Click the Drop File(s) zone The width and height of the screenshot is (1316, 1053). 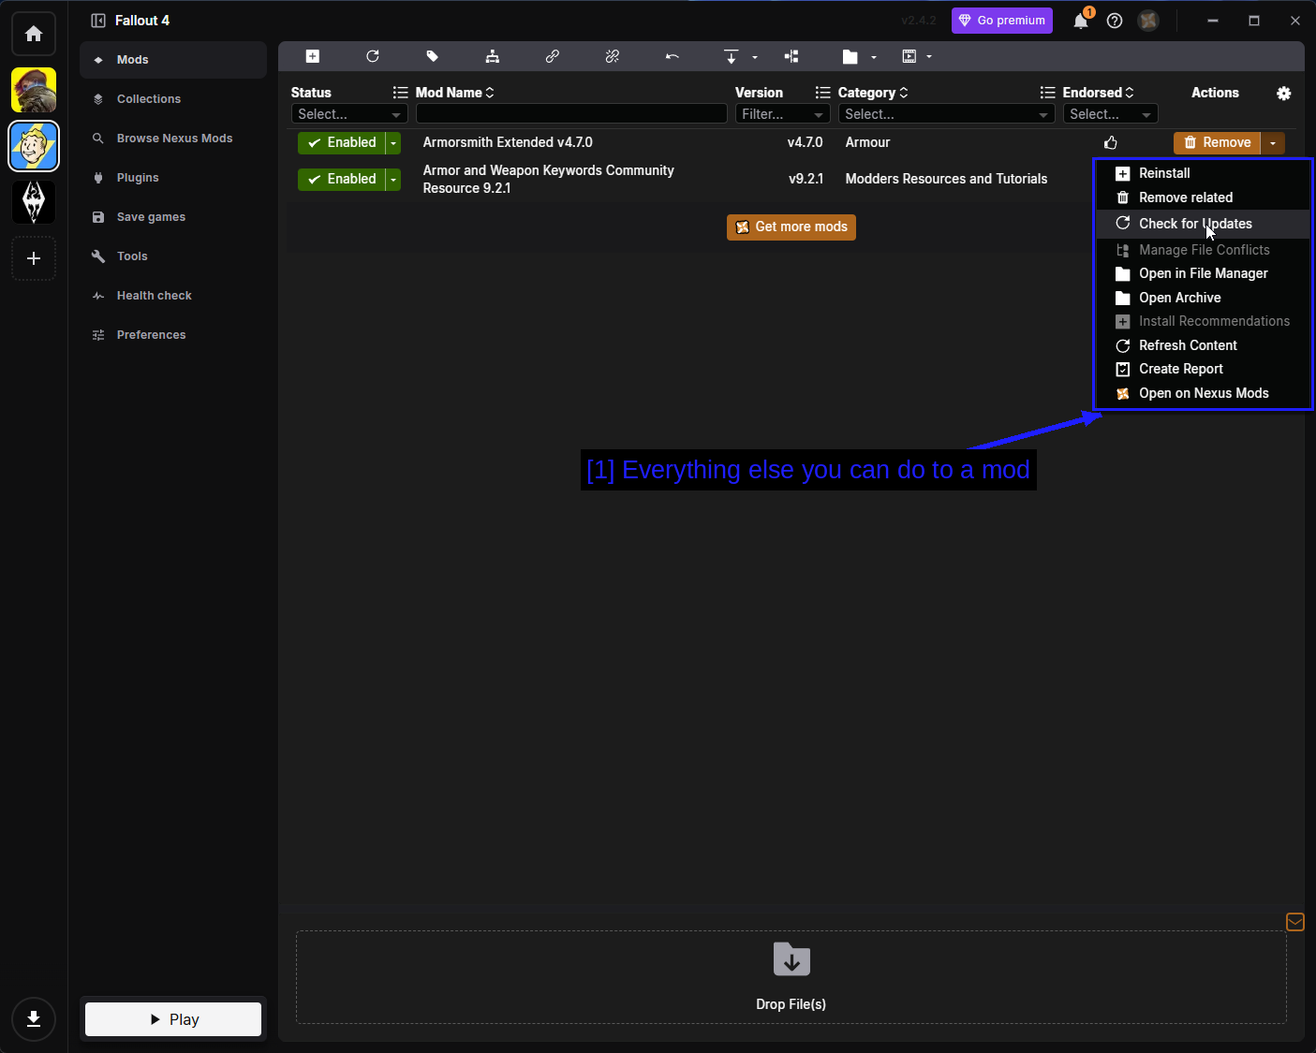pyautogui.click(x=791, y=977)
